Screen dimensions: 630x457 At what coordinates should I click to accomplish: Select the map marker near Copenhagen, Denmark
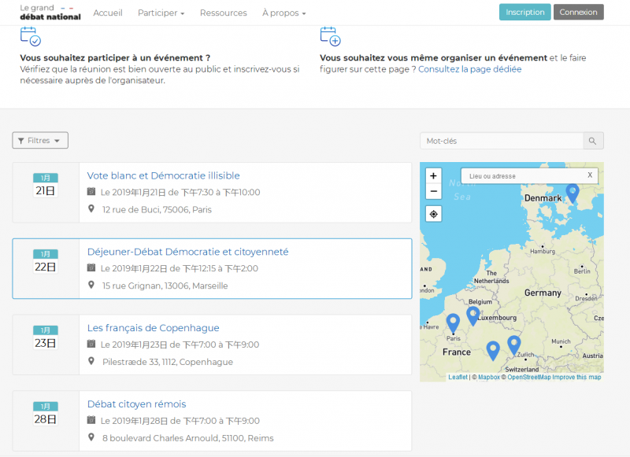click(573, 191)
